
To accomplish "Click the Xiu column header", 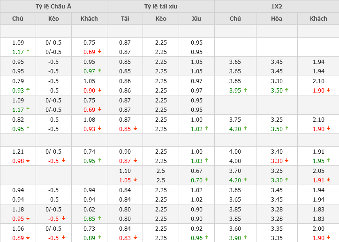I will coord(196,19).
